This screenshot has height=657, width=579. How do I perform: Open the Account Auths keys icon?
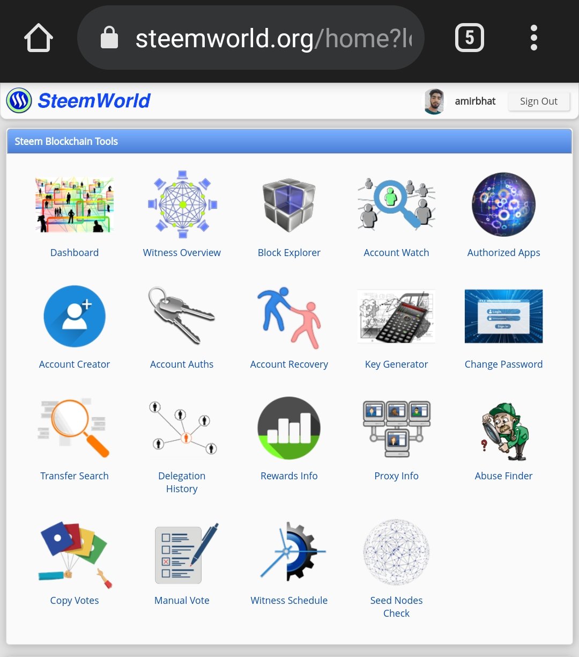tap(182, 316)
